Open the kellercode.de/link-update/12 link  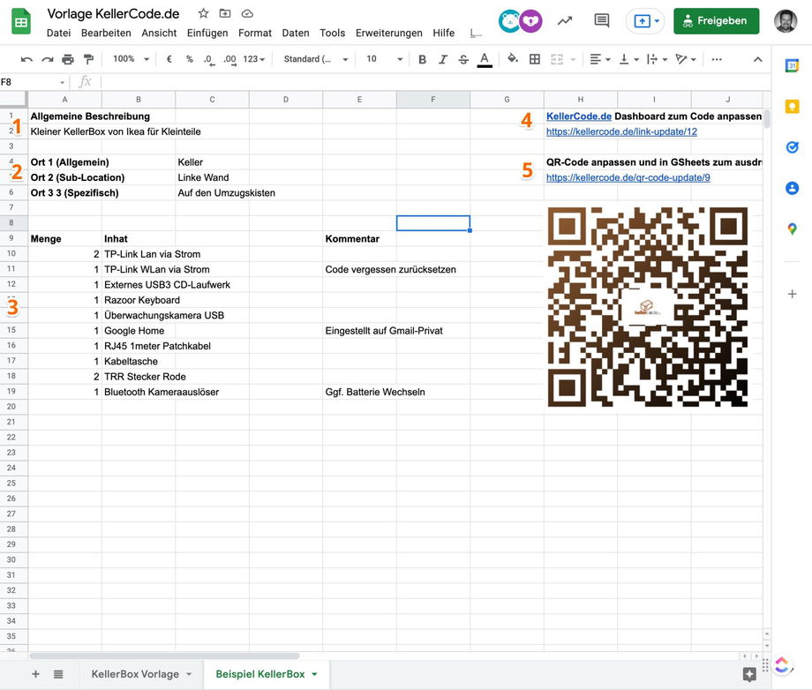621,131
